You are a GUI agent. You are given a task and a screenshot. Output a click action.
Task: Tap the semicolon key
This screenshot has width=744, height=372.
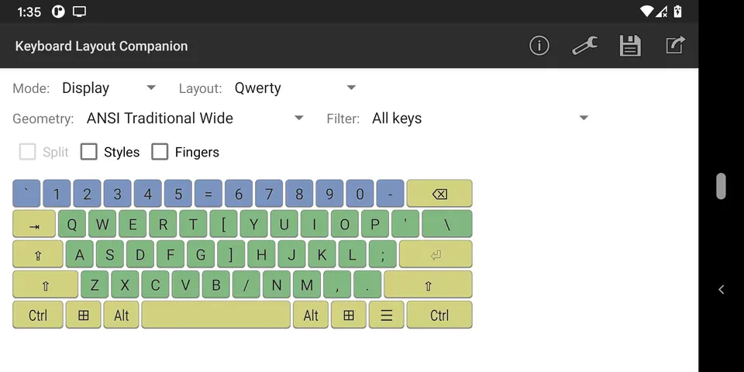382,254
